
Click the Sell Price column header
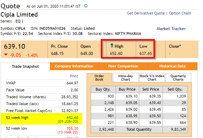coord(151,90)
